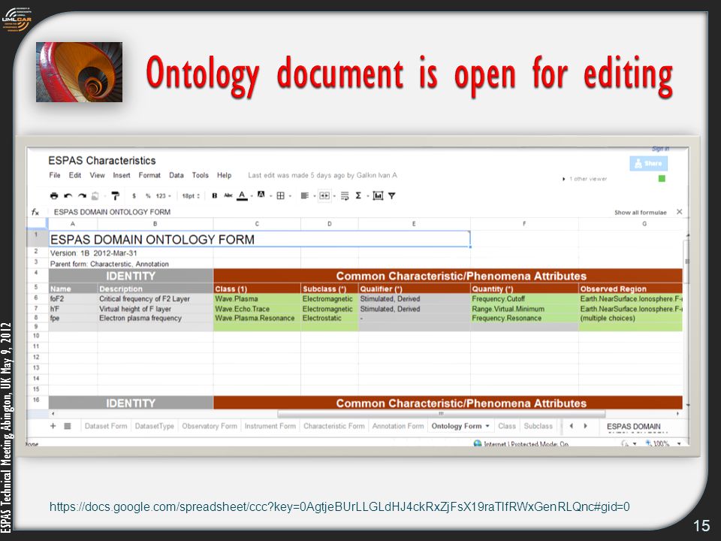Switch to Annotation Form sheet tab
Viewport: 721px width, 541px height.
click(x=398, y=426)
